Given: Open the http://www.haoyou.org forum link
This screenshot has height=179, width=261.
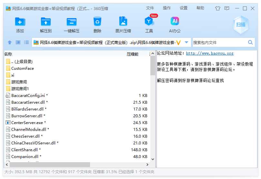Looking at the screenshot, I should point(210,53).
